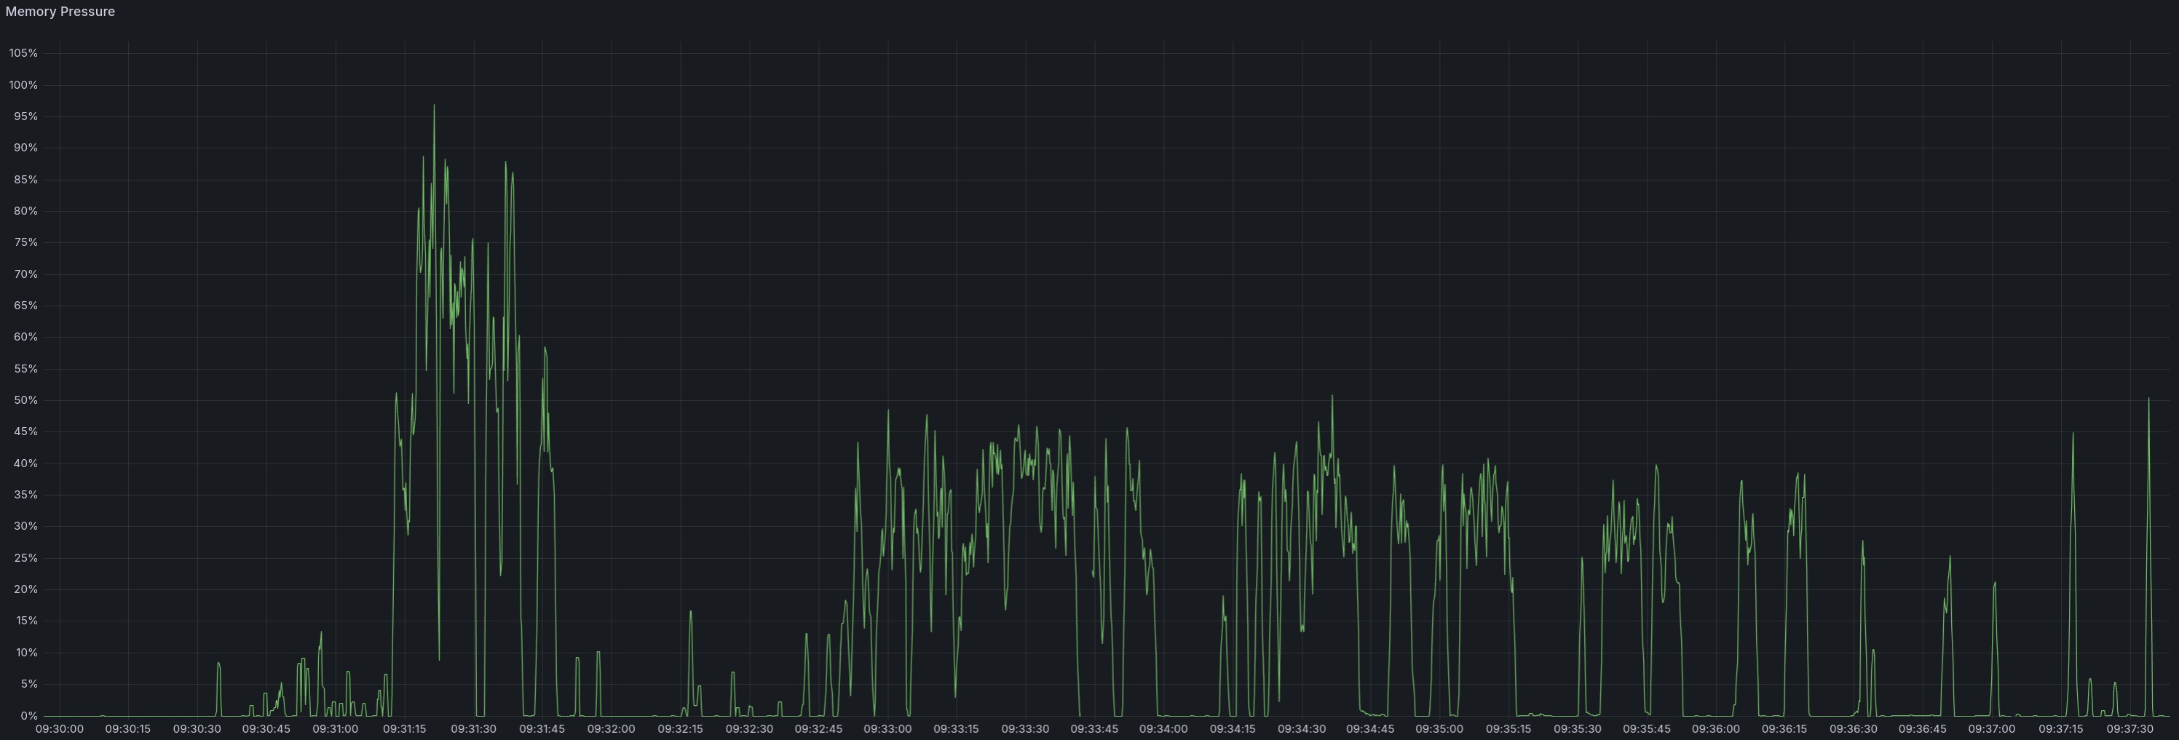Select the 09:36:15 time axis label

pos(1785,730)
